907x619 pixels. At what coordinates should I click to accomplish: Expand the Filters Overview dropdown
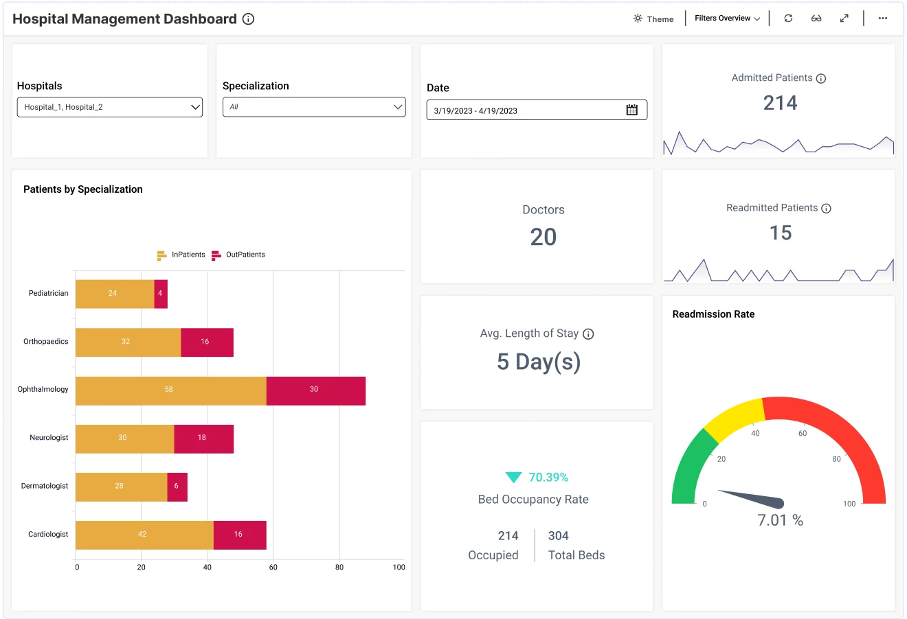pyautogui.click(x=757, y=19)
